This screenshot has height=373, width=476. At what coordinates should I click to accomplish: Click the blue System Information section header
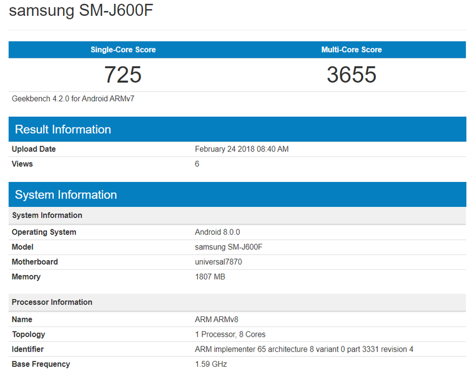(66, 194)
